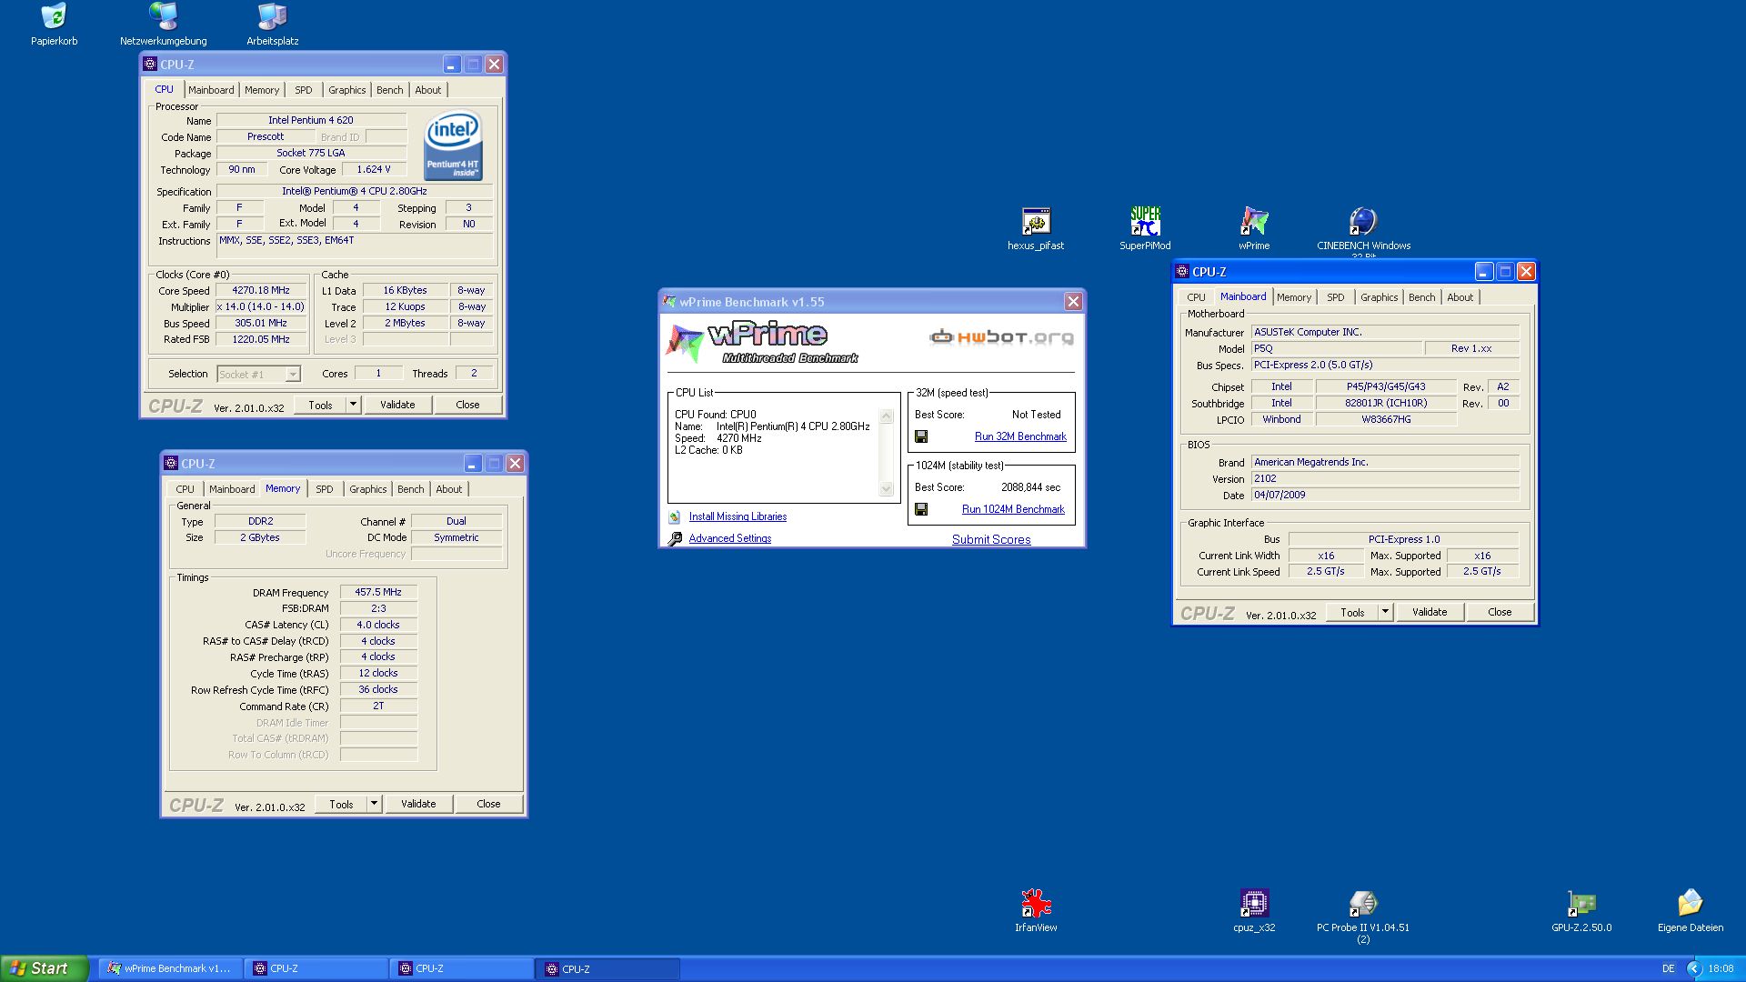1746x982 pixels.
Task: Launch the hexus_pifast desktop shortcut
Action: pos(1036,221)
